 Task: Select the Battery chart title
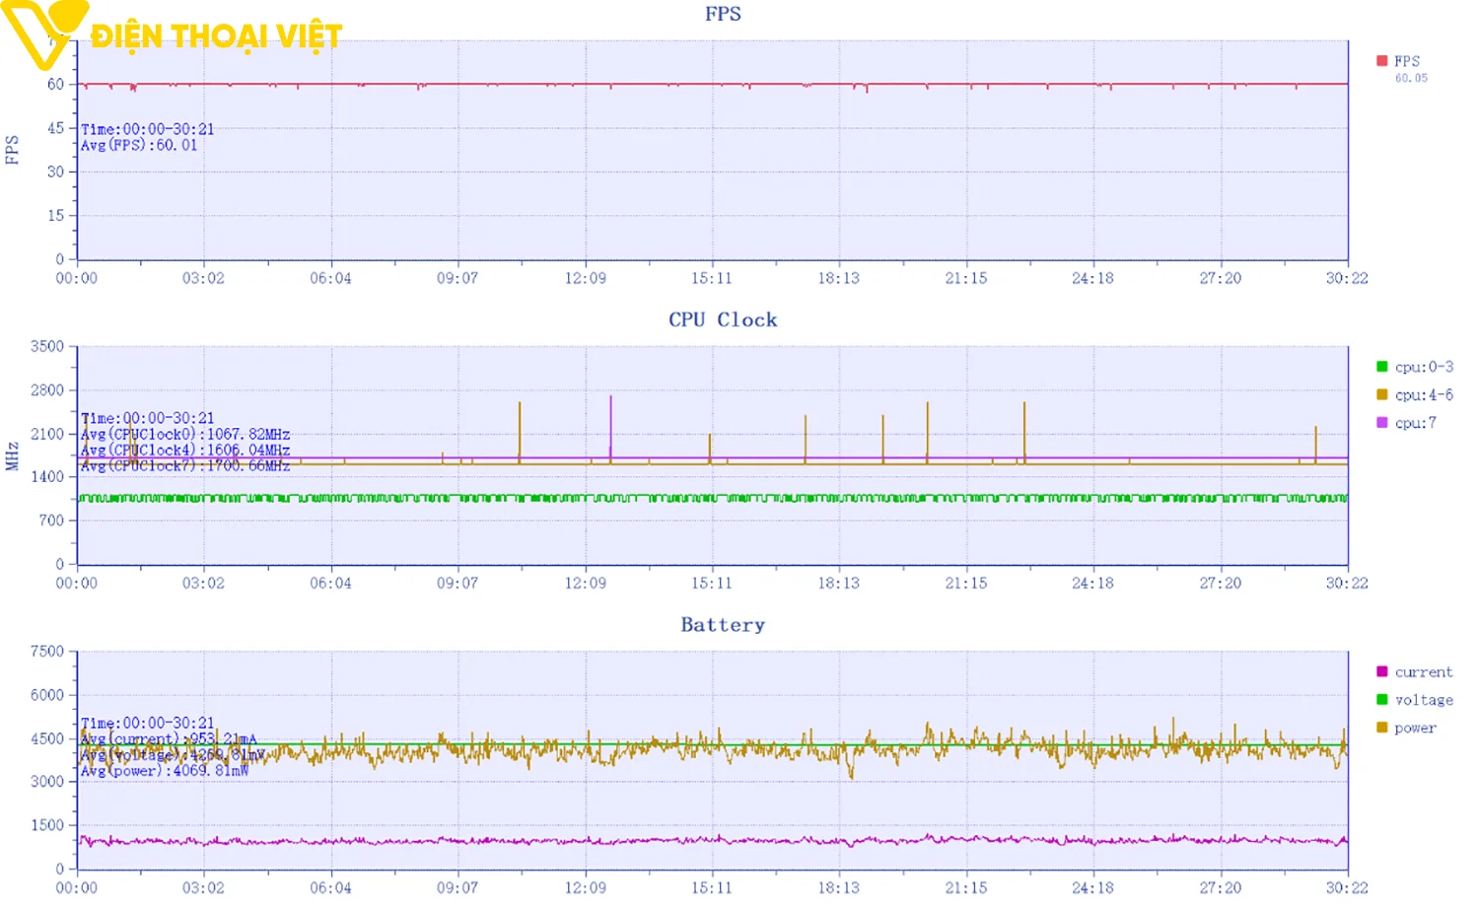point(723,624)
